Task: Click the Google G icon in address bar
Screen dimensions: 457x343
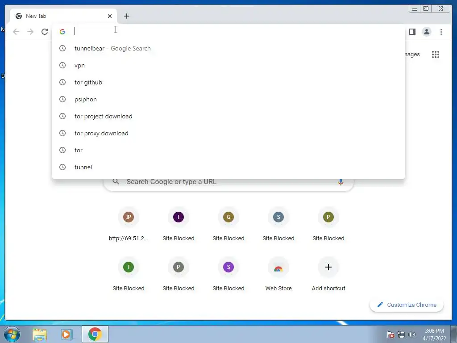Action: 62,32
